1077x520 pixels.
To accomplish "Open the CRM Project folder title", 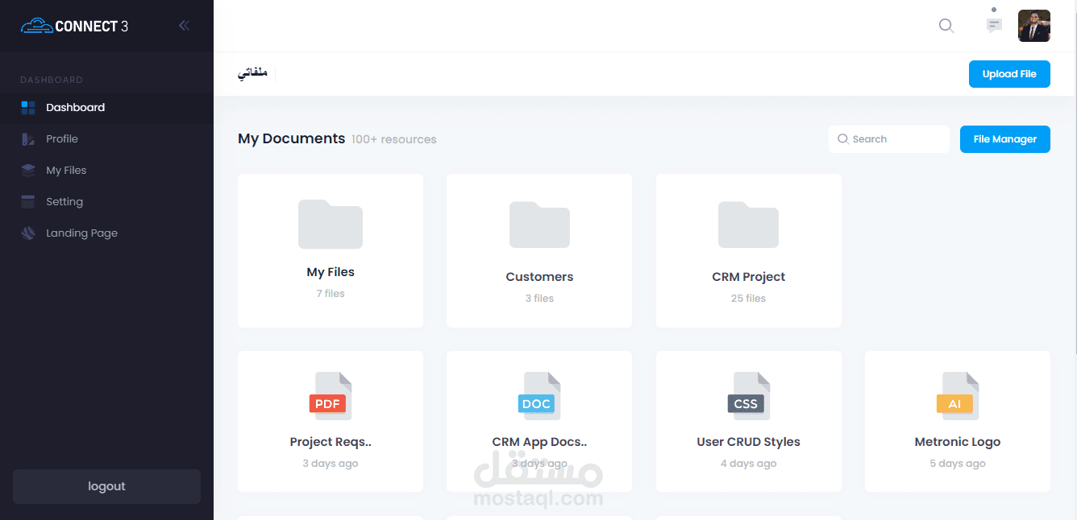I will coord(748,277).
